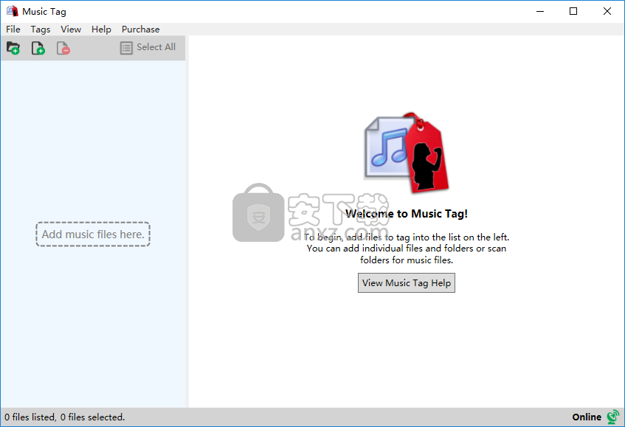The height and width of the screenshot is (427, 625).
Task: Open the Tags menu
Action: [x=41, y=29]
